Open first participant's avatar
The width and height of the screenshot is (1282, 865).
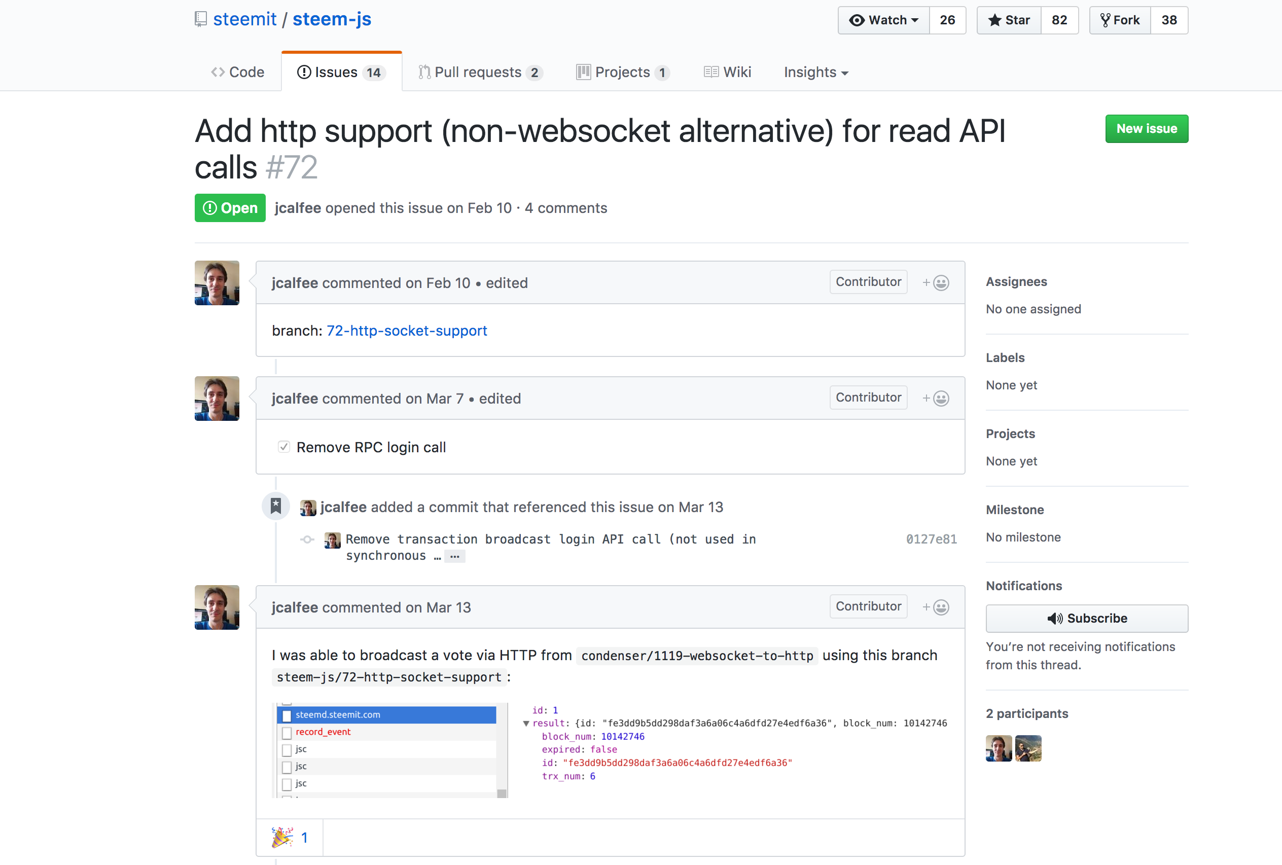999,748
